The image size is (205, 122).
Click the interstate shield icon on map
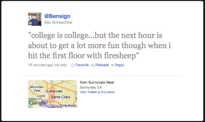point(45,102)
